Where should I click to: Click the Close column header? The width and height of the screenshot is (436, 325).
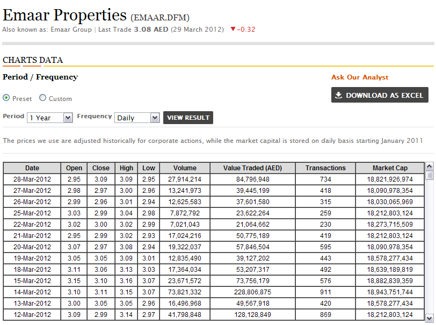(x=100, y=168)
